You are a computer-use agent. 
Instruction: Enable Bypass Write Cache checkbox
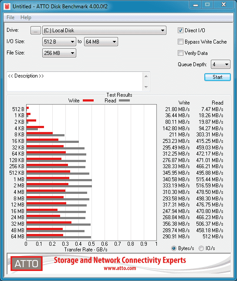pos(180,41)
